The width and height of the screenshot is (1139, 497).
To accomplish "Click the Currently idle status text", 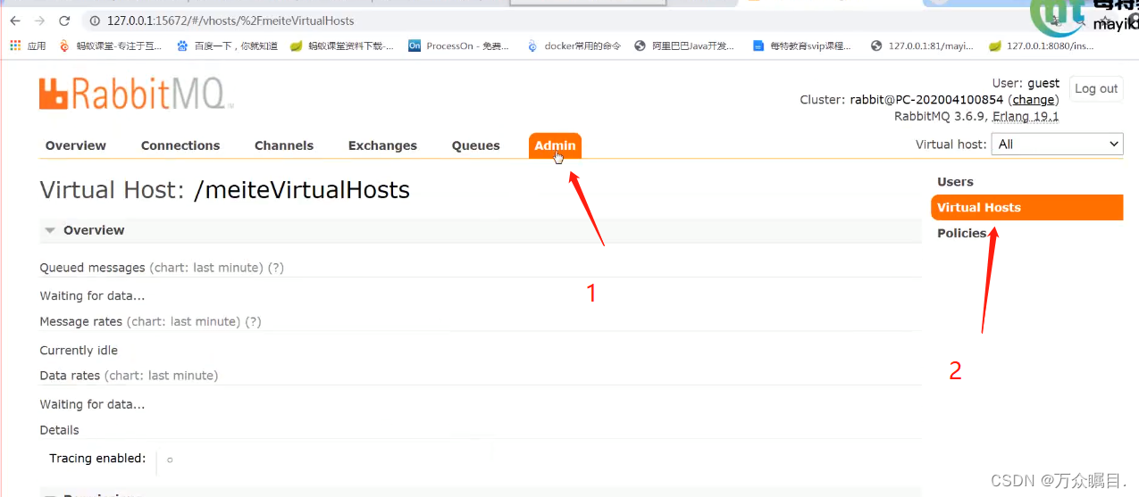I will coord(79,351).
